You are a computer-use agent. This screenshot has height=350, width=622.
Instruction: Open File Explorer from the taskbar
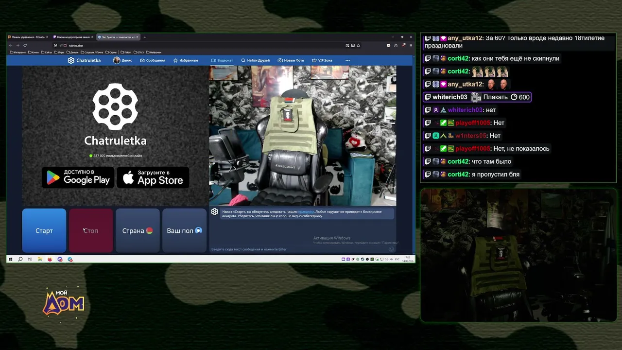point(40,259)
